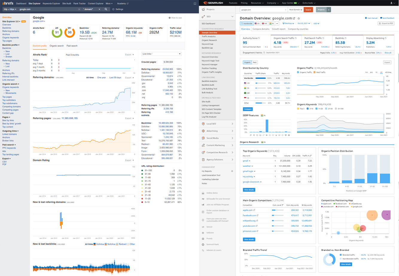Screen dimensions: 399x276
Task: Uncheck the Paid Traffic checkbox
Action: click(314, 72)
